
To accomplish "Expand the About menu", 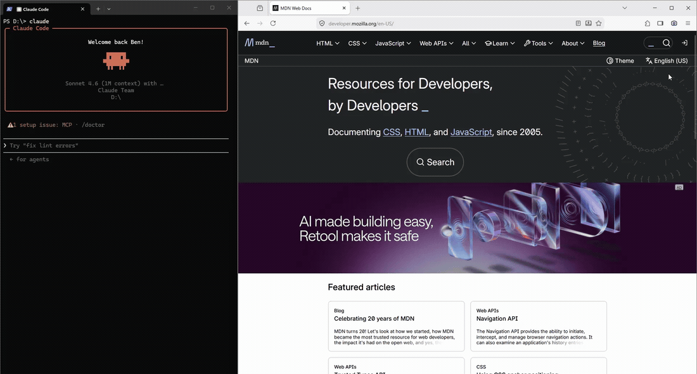I will pyautogui.click(x=573, y=43).
